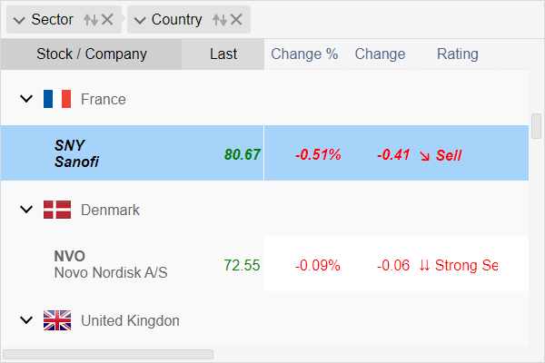Open the Sector chip chevron dropdown

18,19
